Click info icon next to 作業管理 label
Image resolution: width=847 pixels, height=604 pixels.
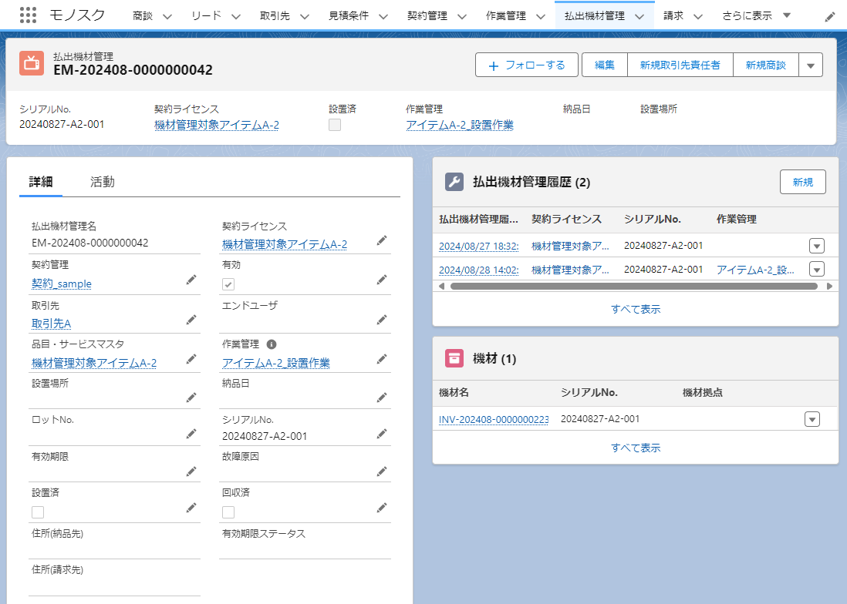[272, 344]
